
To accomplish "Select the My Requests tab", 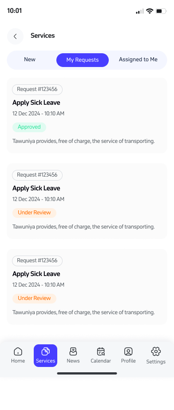I will (83, 60).
